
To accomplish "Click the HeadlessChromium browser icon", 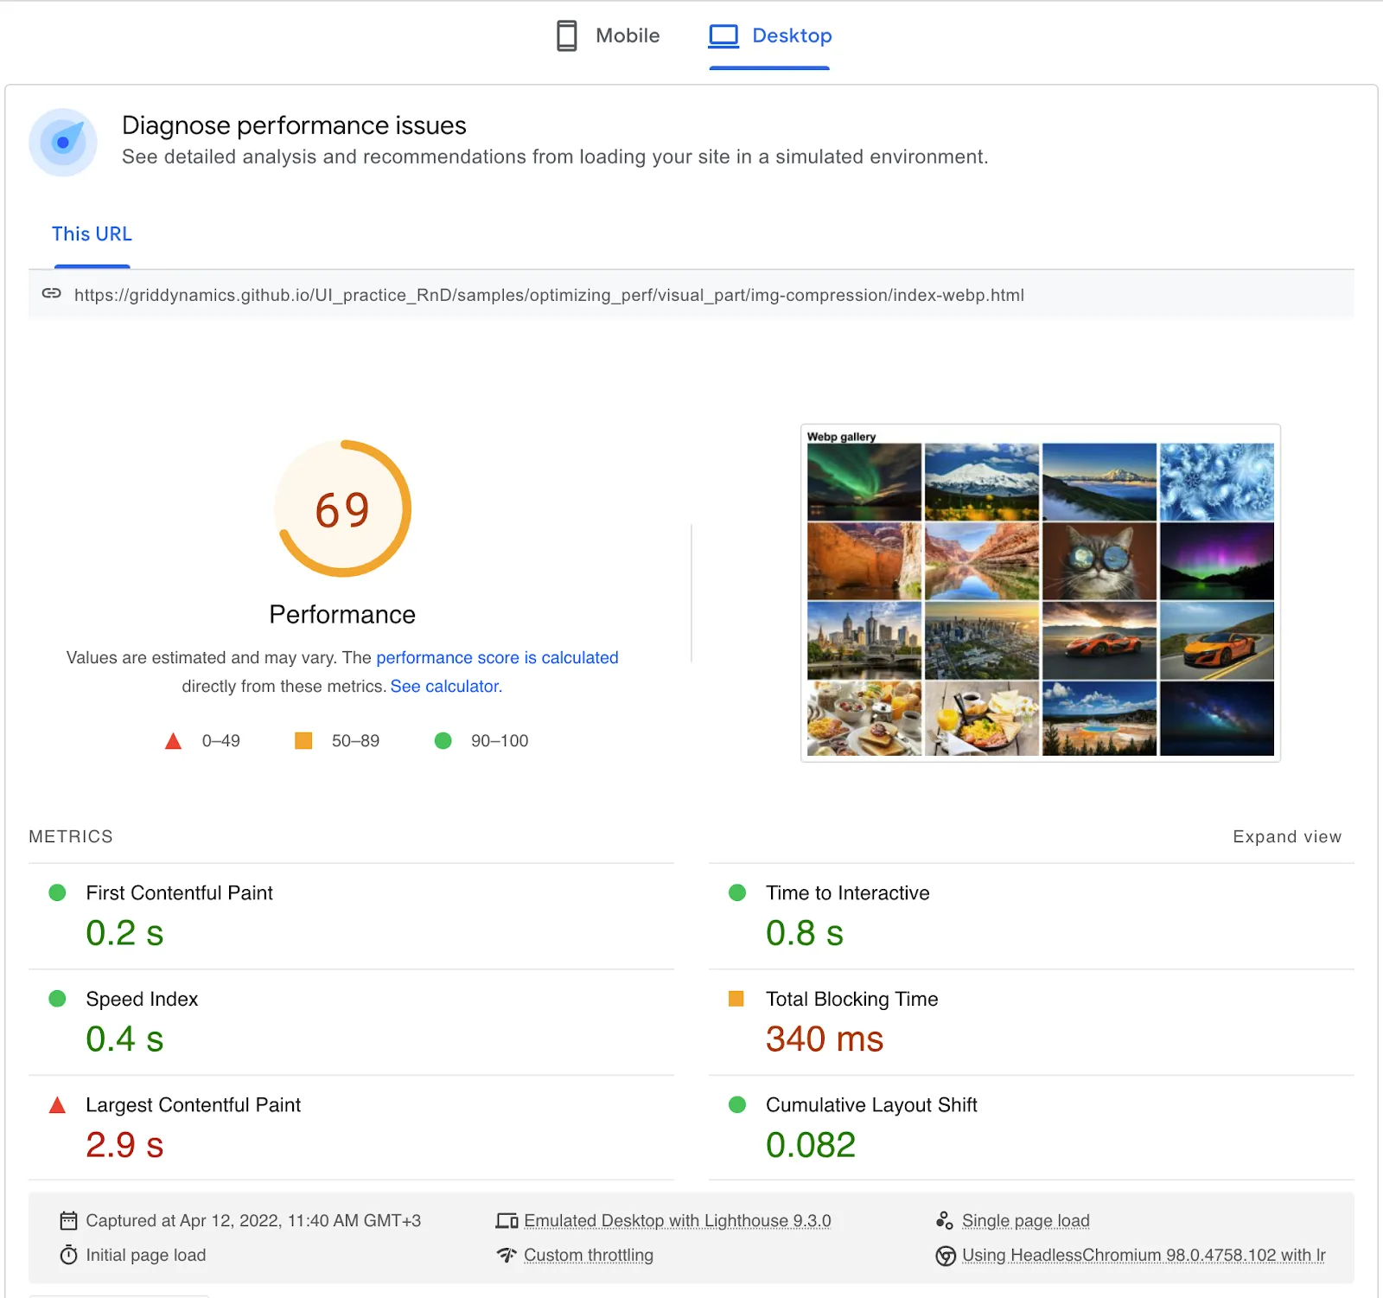I will click(x=946, y=1255).
